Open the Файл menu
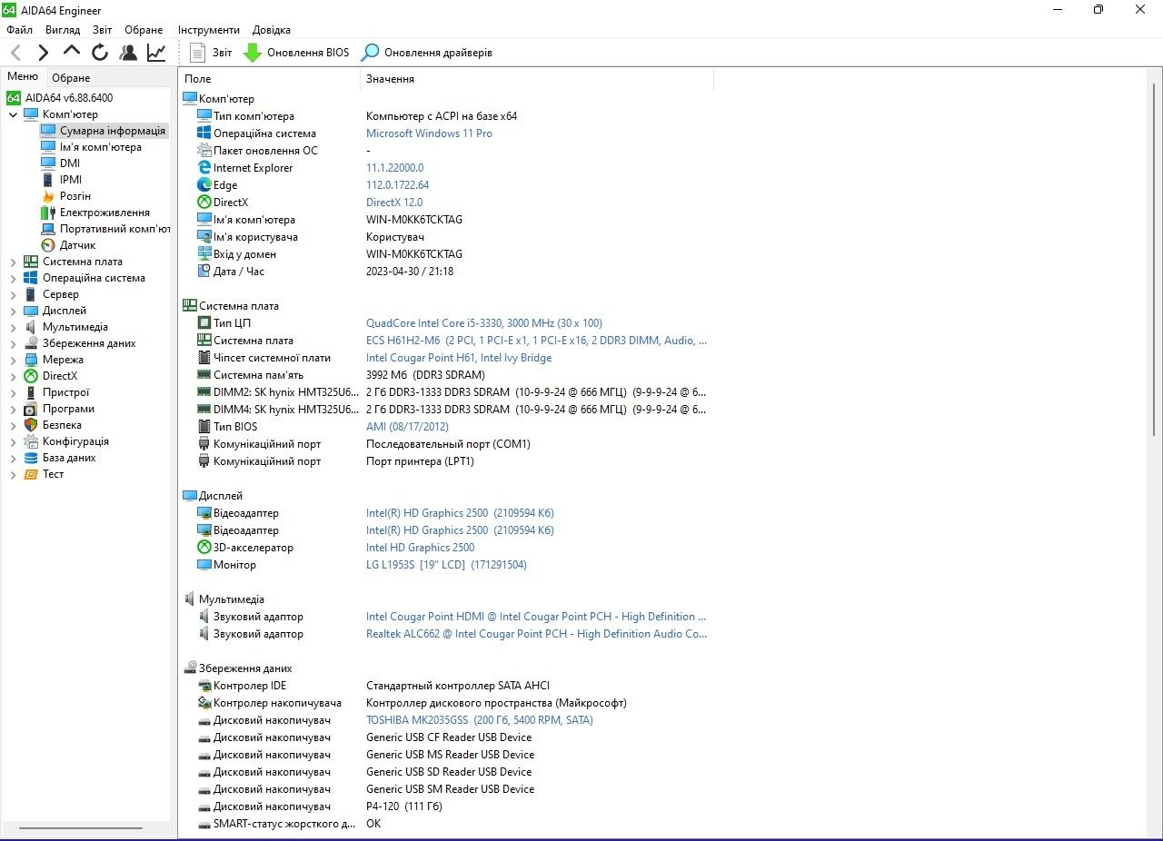The width and height of the screenshot is (1163, 841). click(19, 30)
